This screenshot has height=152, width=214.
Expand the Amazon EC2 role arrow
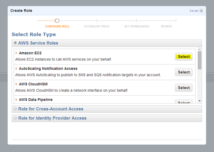16,53
